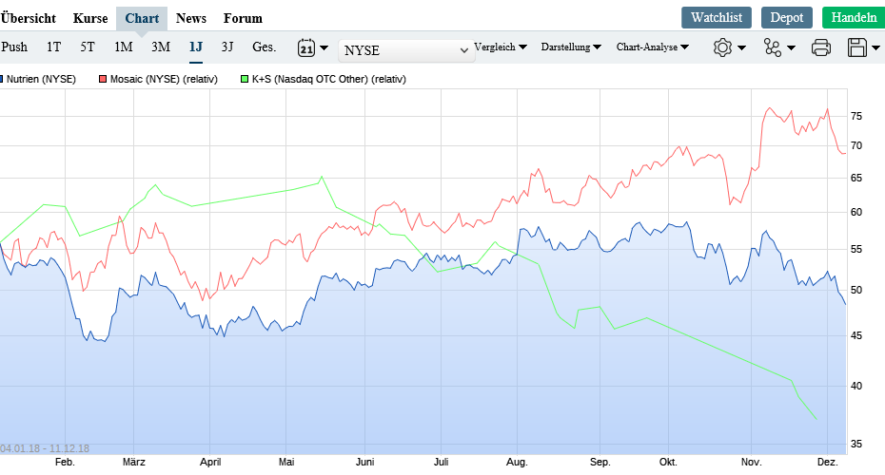Click the Depot button
This screenshot has width=885, height=475.
pos(787,17)
